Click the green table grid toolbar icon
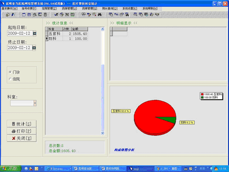 click(73, 15)
